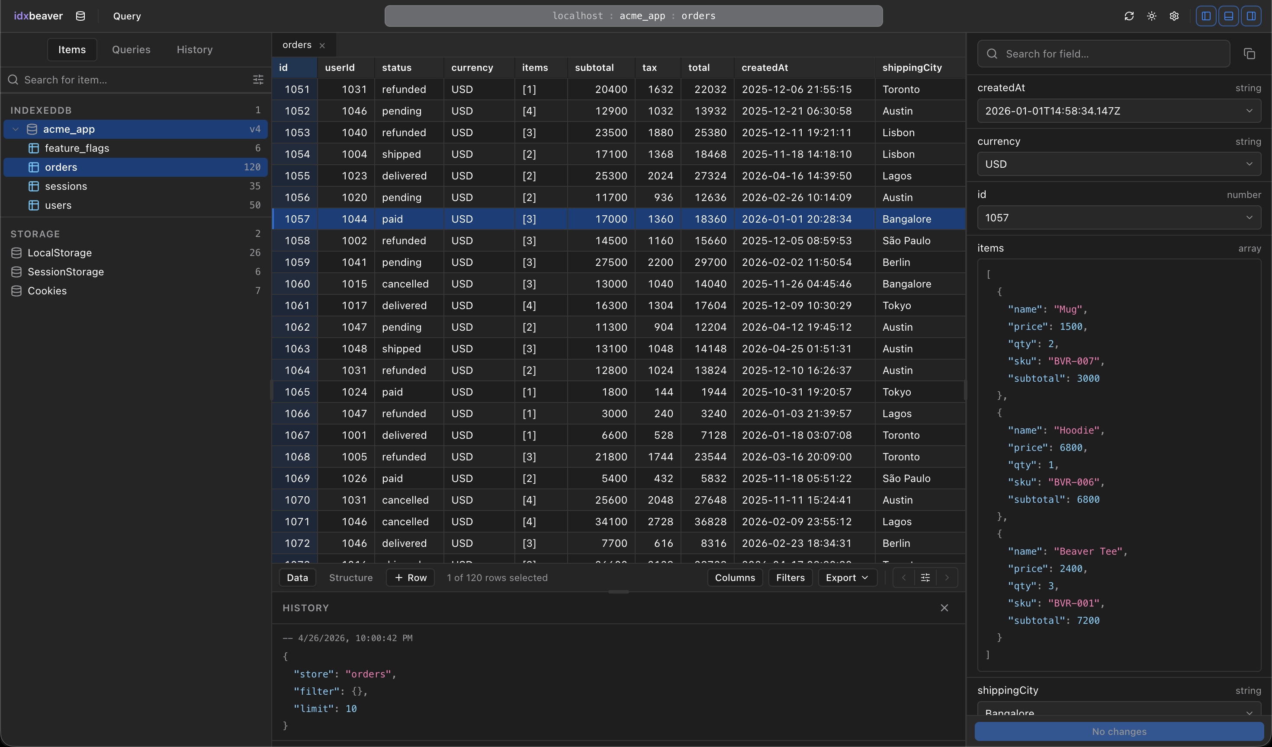Click the LocalStorage storage icon

coord(16,253)
